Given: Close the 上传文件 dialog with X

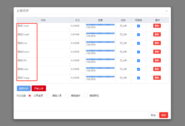Looking at the screenshot, I should coord(166,11).
